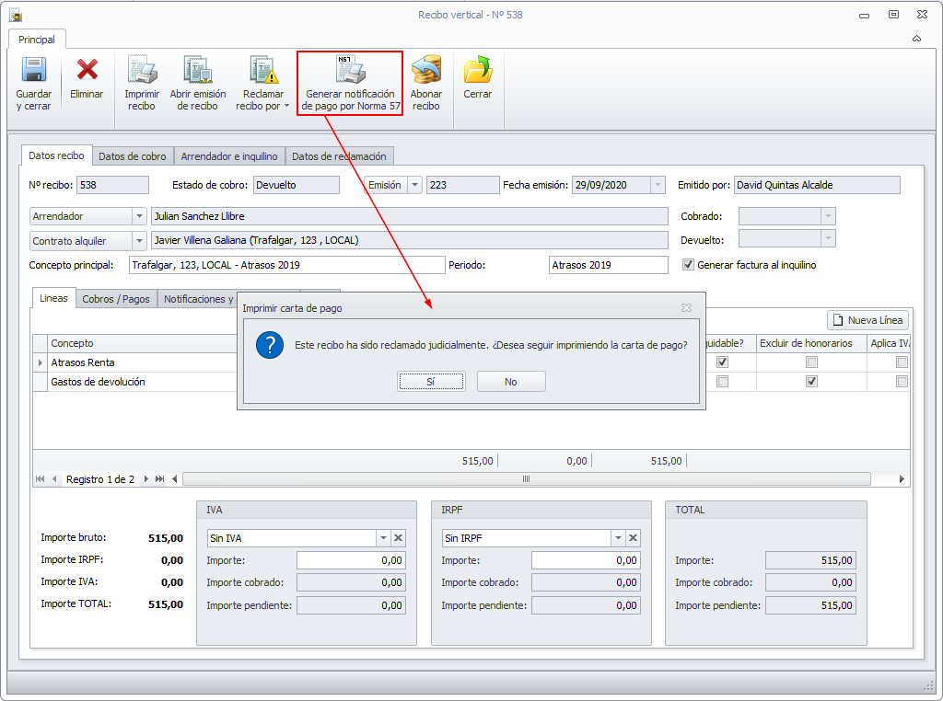Confirm printing by clicking Sí

[x=431, y=382]
